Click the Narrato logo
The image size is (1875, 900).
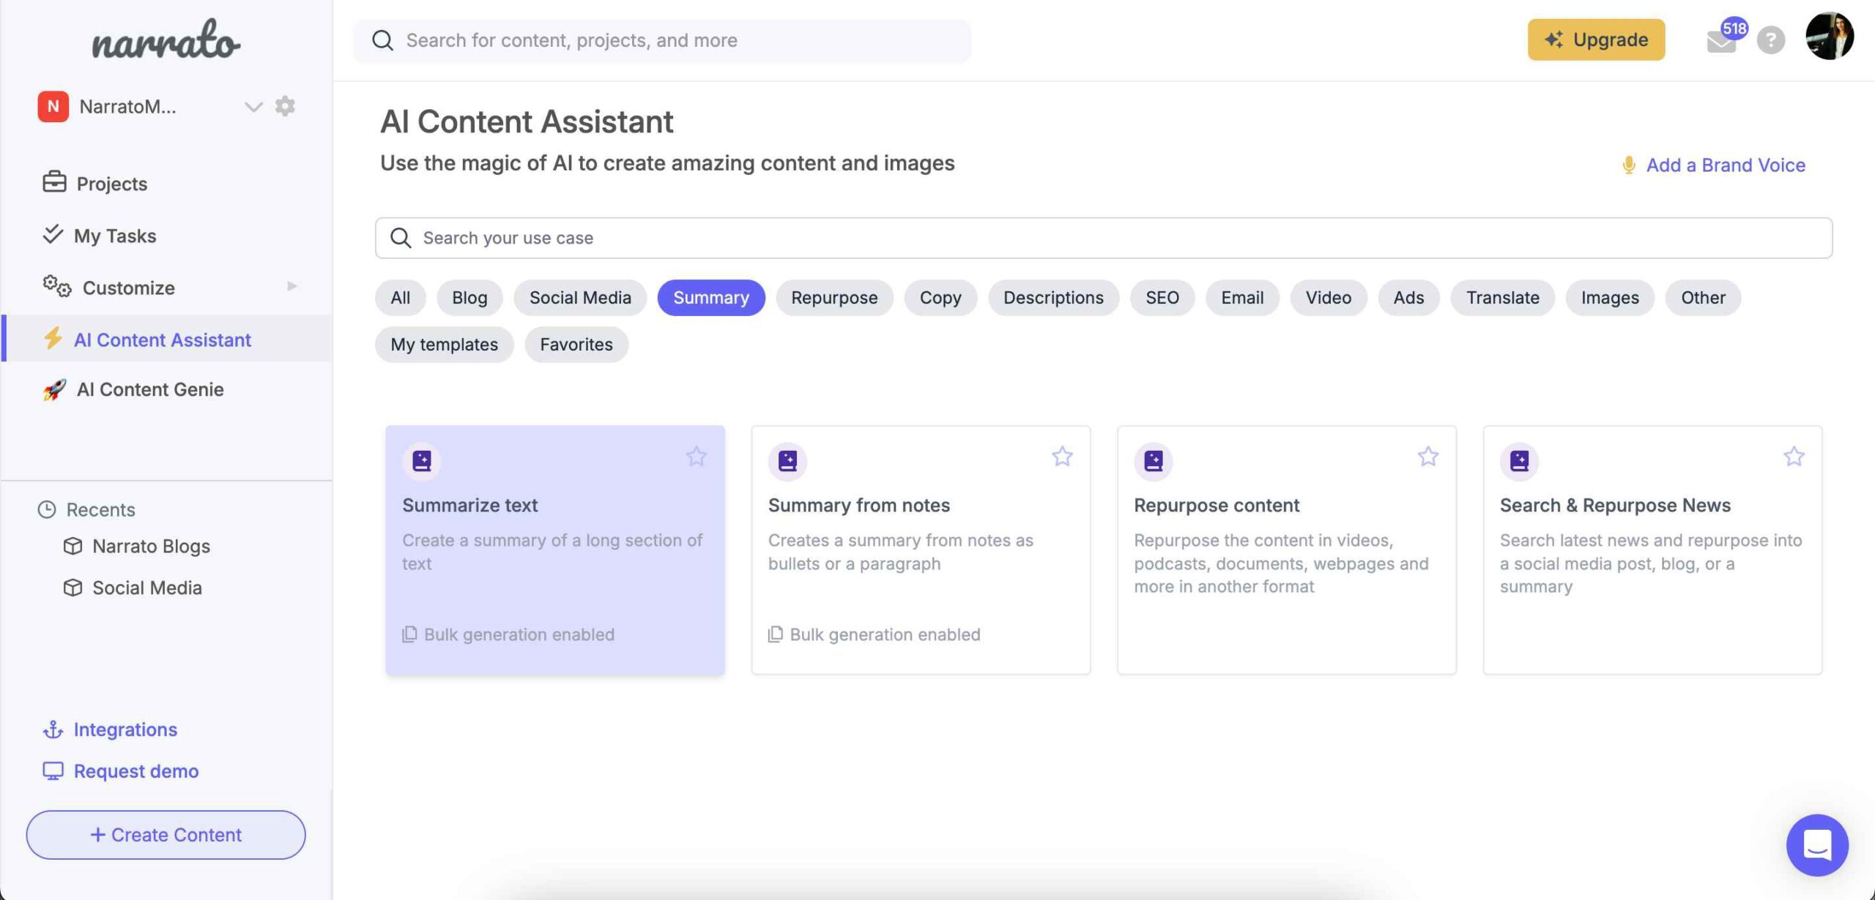coord(166,40)
